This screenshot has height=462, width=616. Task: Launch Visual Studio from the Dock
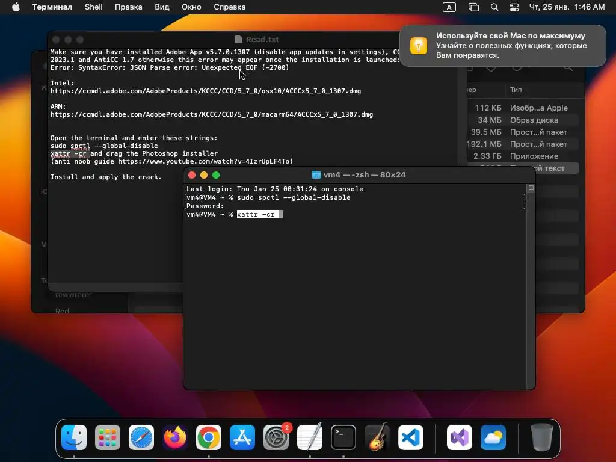(459, 437)
